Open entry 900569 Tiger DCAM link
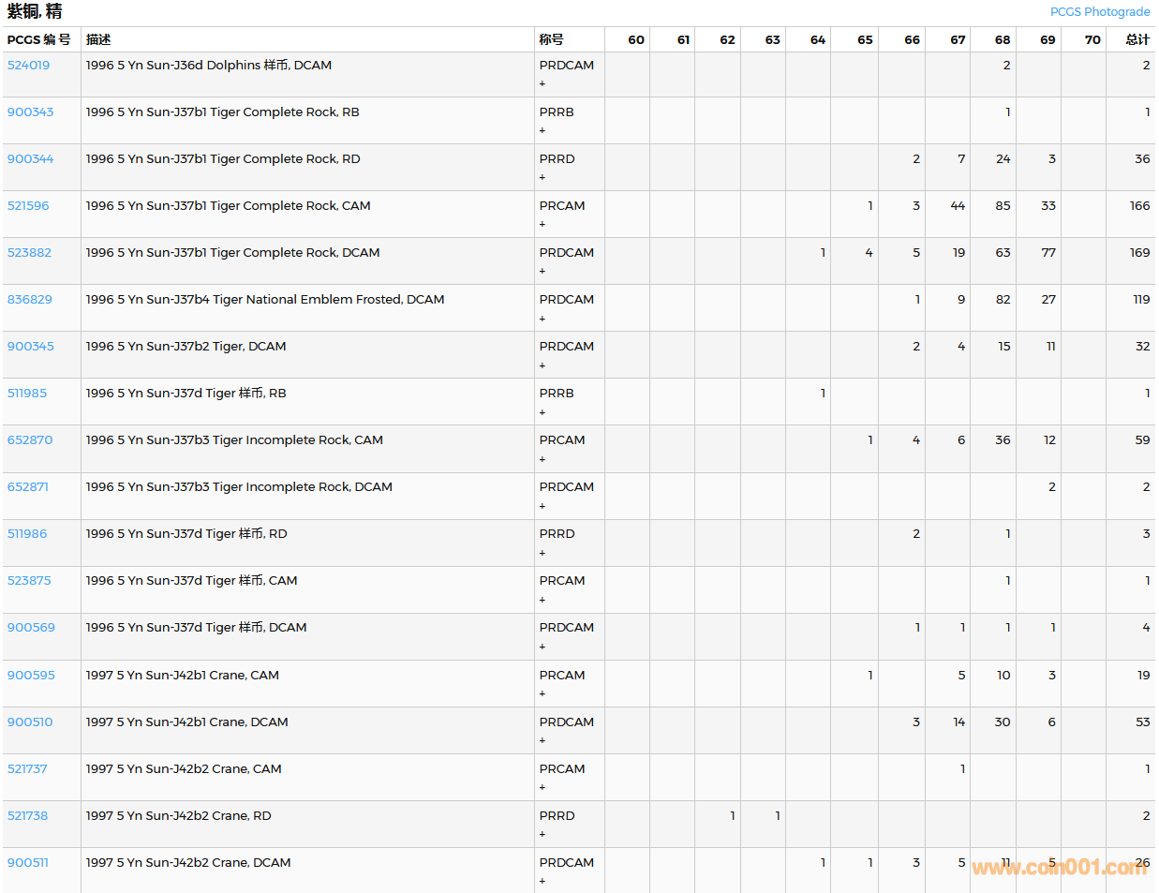This screenshot has width=1159, height=893. pos(31,628)
